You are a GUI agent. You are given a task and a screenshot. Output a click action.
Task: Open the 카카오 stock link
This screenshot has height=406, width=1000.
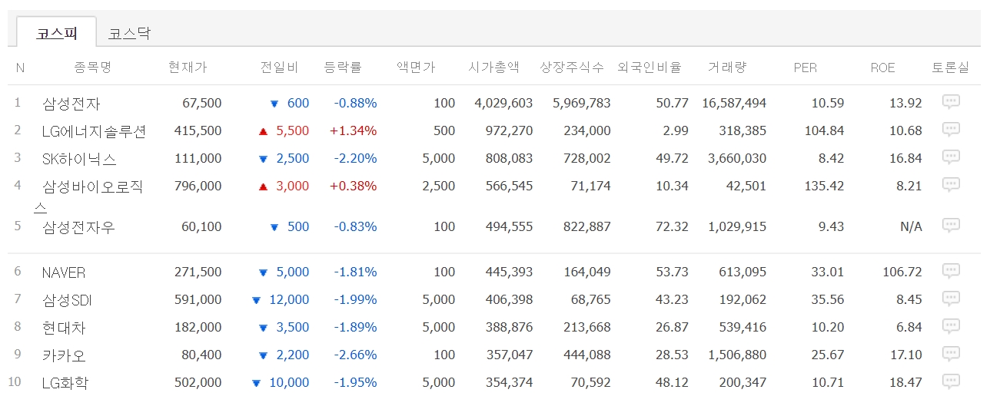click(64, 355)
